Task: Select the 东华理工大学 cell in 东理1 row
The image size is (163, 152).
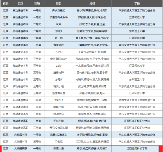Action: 137,31
